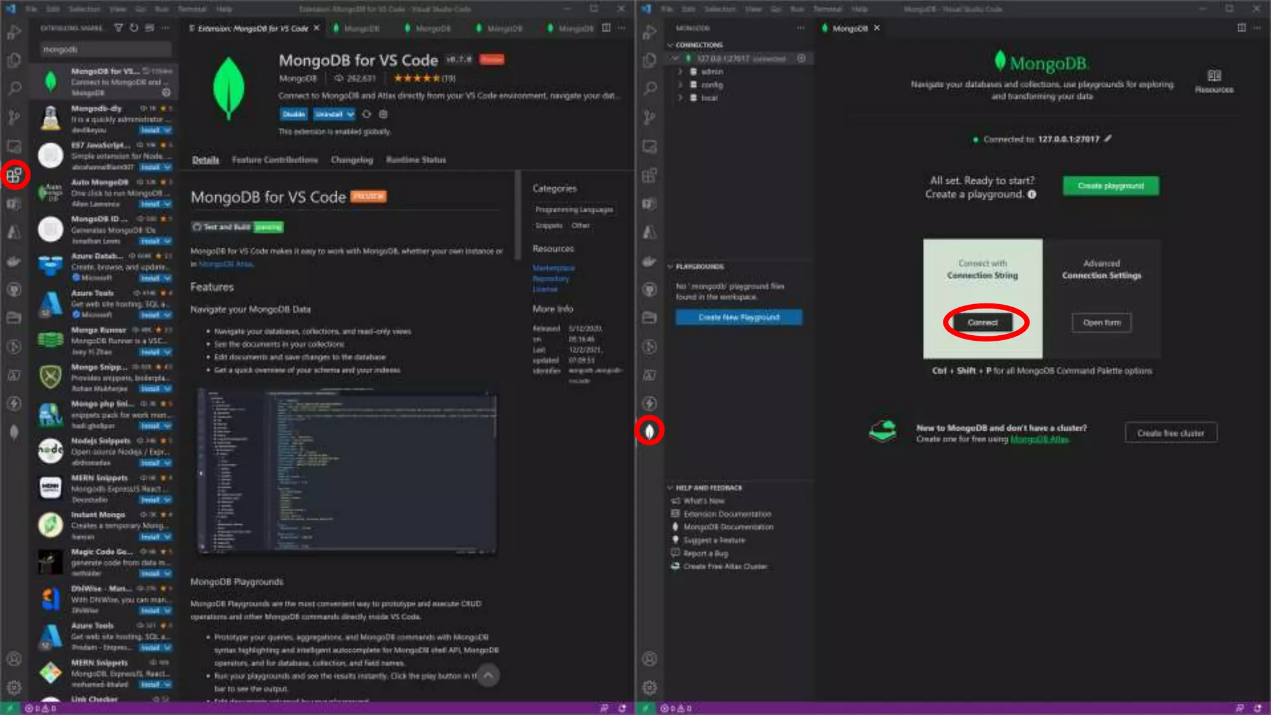Click Disable extension button
Viewport: 1271px width, 715px height.
[x=294, y=114]
